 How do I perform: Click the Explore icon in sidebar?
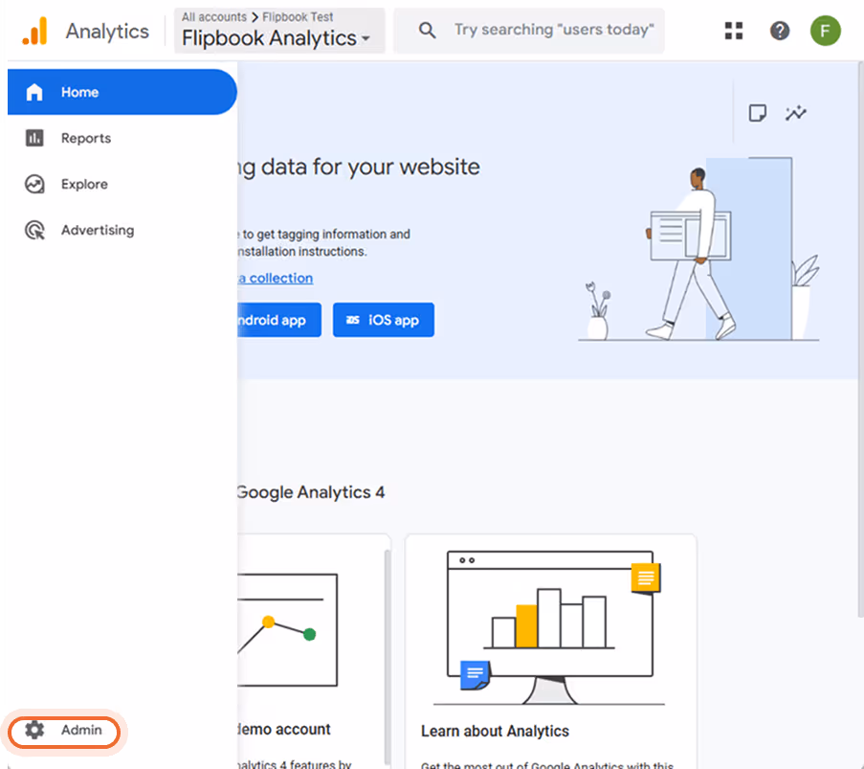[34, 184]
